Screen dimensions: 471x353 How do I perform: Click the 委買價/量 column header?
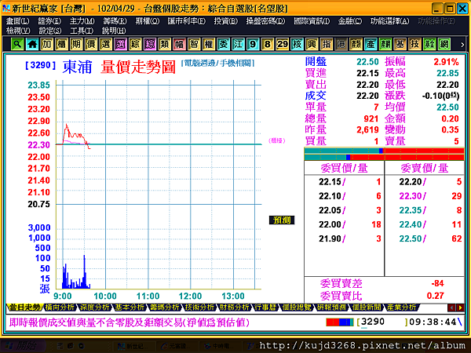344,168
